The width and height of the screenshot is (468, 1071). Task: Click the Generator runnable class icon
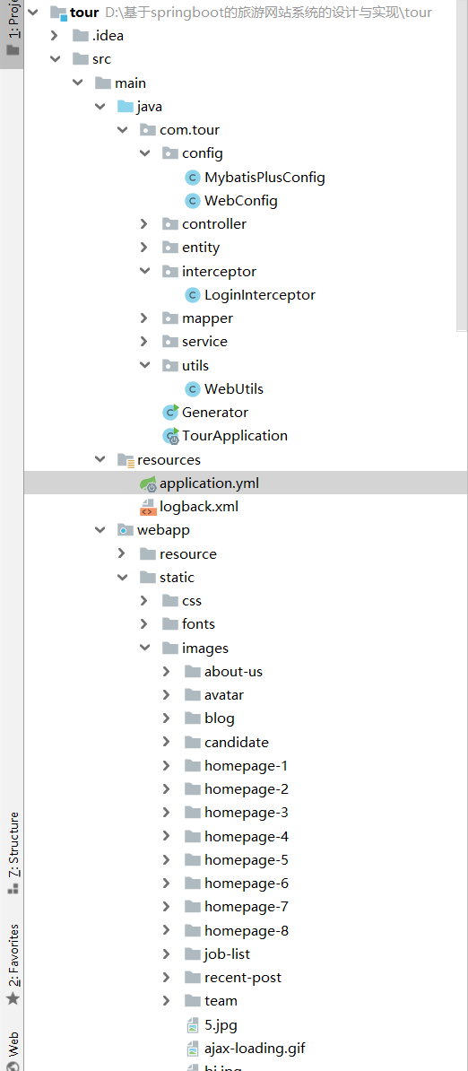[169, 412]
